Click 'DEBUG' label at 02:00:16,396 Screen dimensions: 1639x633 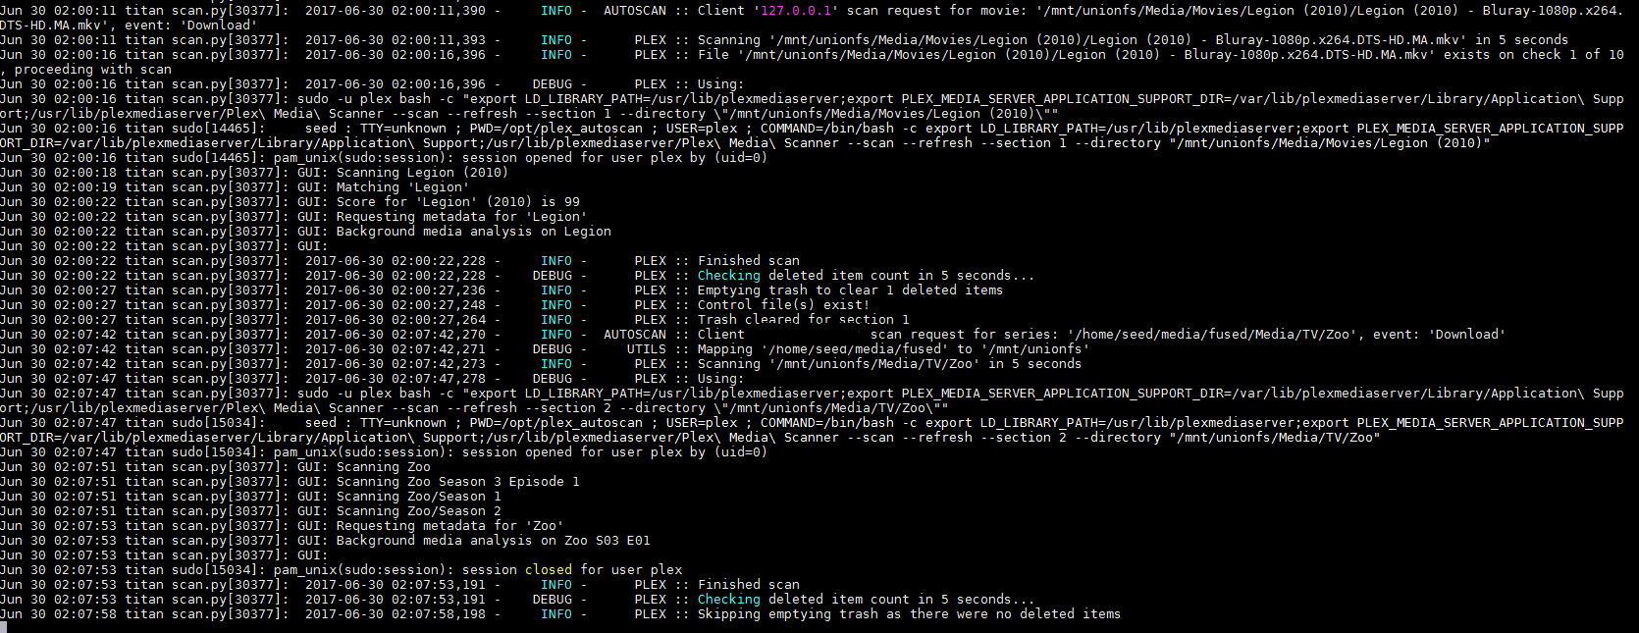click(x=552, y=84)
